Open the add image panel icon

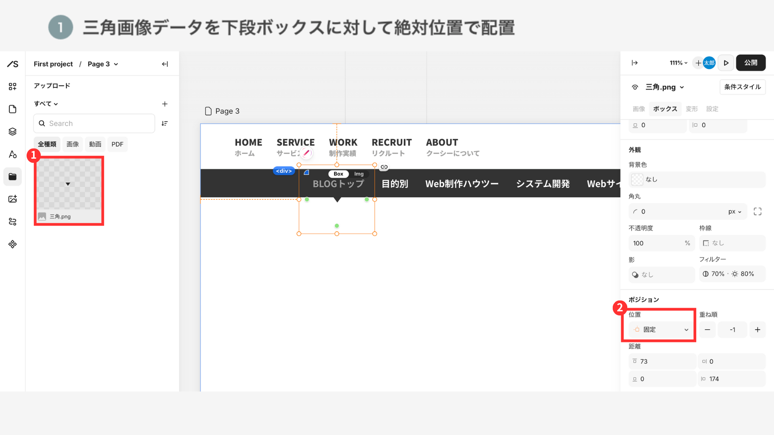click(12, 199)
